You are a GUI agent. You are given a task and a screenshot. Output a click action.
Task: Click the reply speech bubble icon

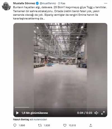point(15,125)
